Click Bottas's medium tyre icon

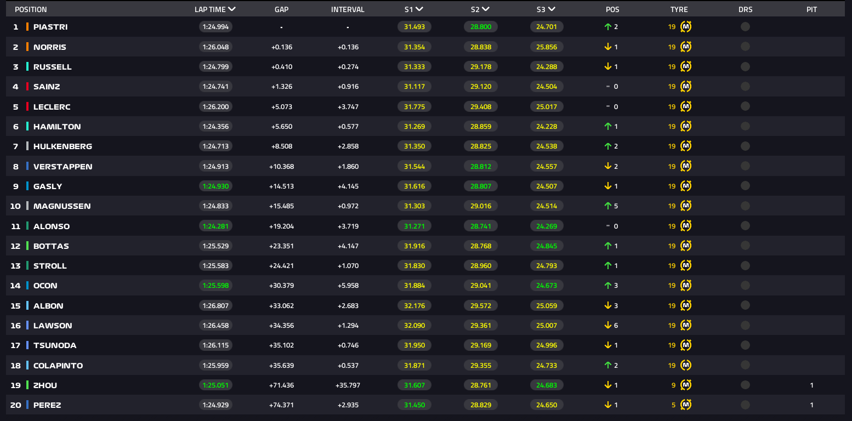tap(686, 246)
